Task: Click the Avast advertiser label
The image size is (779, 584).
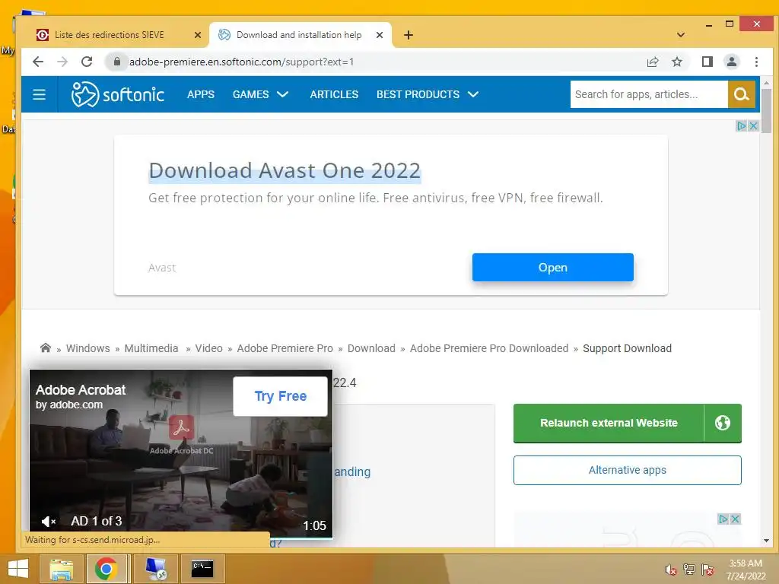Action: pyautogui.click(x=162, y=268)
